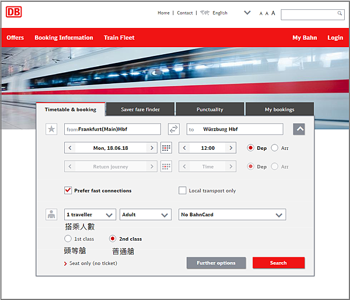This screenshot has width=350, height=300.
Task: Open the My bookings tab
Action: (x=279, y=110)
